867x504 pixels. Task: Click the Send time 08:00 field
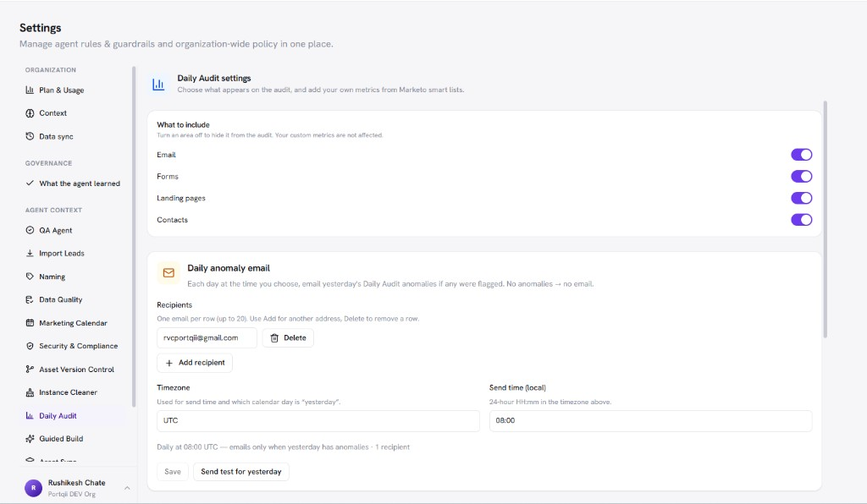651,420
